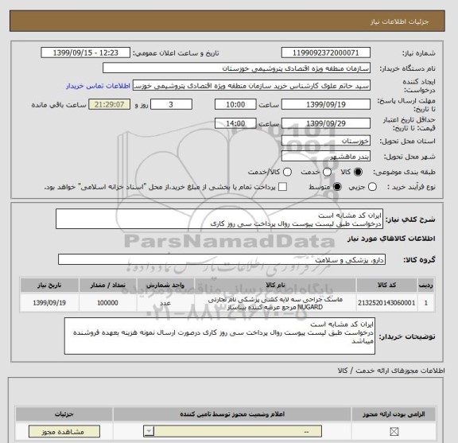Image resolution: width=458 pixels, height=443 pixels.
Task: Click the general need description text box
Action: coord(219,219)
